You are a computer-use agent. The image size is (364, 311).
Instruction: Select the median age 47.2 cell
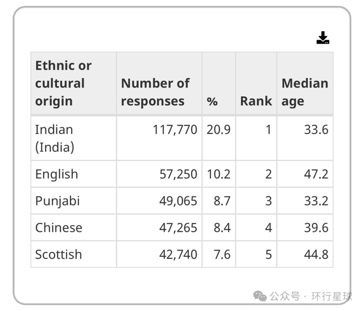(x=316, y=174)
